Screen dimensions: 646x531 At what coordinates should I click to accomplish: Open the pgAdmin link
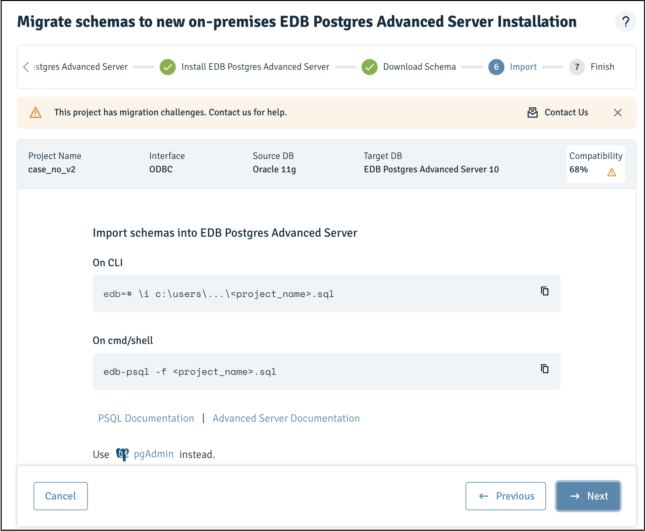point(154,454)
